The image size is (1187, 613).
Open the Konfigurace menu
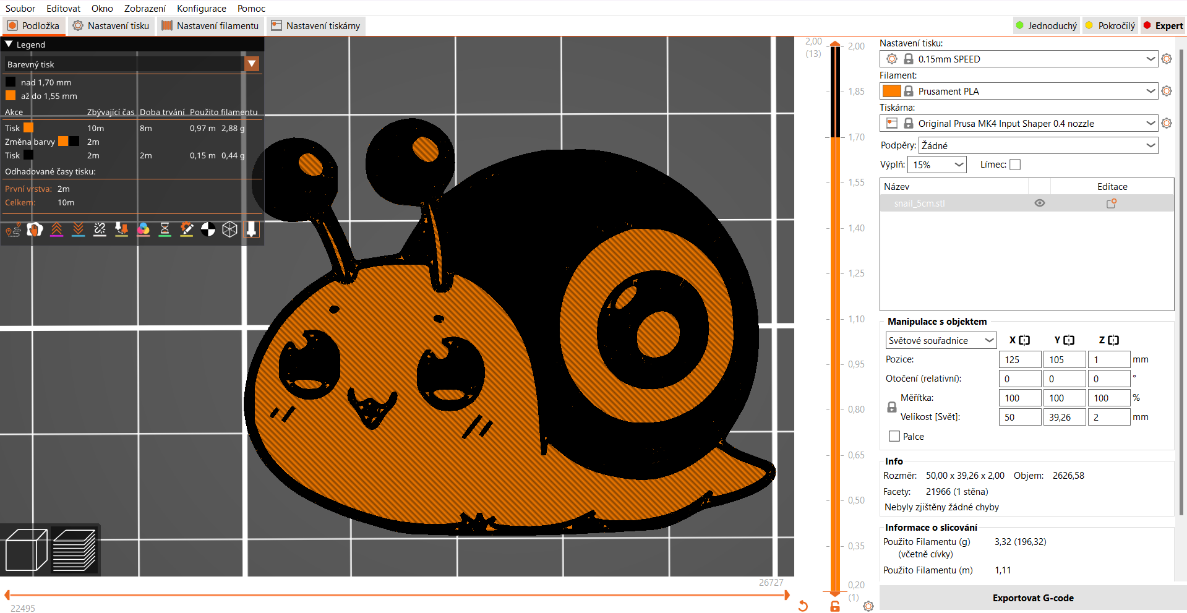(202, 8)
